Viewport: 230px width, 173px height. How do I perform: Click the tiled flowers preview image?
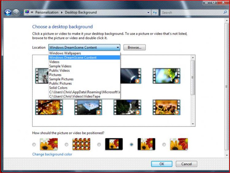coord(81,144)
